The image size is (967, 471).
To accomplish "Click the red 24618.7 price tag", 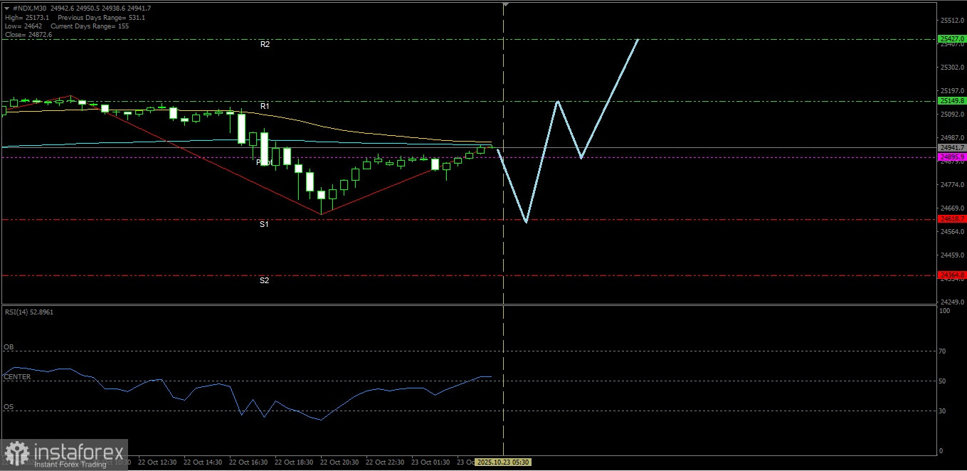I will coord(952,219).
